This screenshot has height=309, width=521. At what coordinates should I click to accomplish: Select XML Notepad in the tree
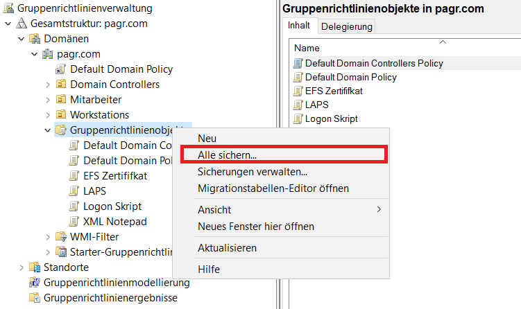click(114, 222)
